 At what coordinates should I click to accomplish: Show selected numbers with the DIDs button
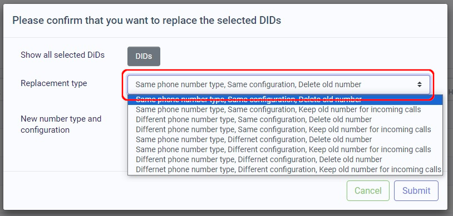click(x=144, y=56)
